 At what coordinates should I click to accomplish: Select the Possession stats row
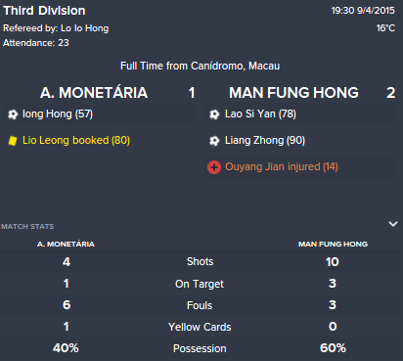click(x=201, y=348)
